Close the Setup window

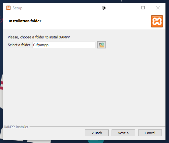(158, 8)
